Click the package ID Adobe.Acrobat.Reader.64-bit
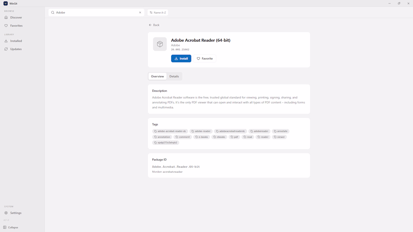413x232 pixels. tap(176, 167)
